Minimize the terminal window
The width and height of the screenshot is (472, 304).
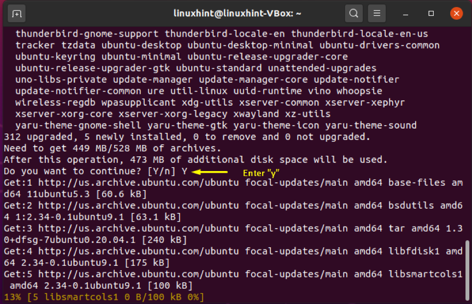click(405, 14)
